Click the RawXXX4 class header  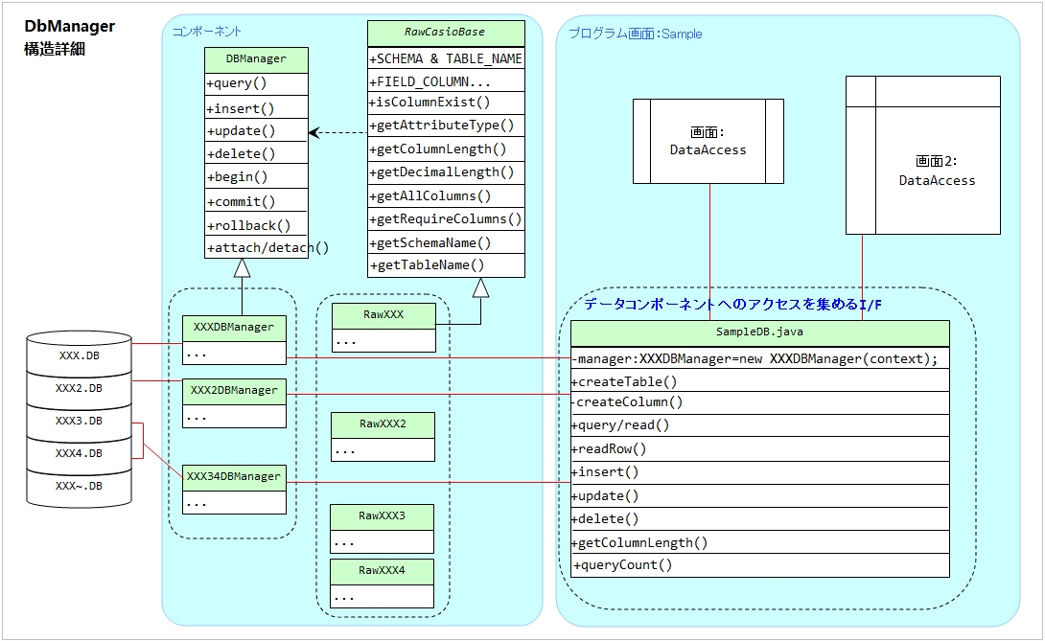383,570
